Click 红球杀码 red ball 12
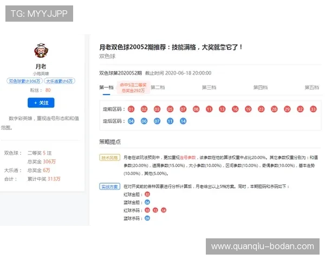 [x=155, y=210]
